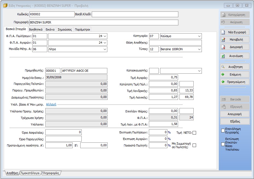254x179 pixels.
Task: Click supplier name field ΑΡΓΥΡΙΟΥ ΑΦΟΙ ΟΕ
Action: click(84, 71)
